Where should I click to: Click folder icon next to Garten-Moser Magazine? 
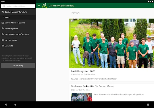pyautogui.click(x=3, y=23)
